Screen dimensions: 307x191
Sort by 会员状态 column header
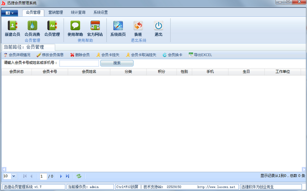(x=17, y=72)
